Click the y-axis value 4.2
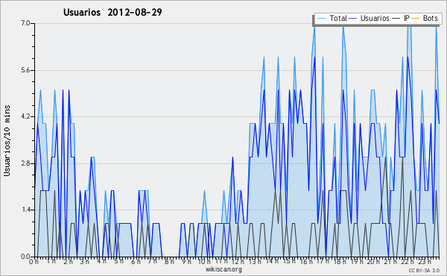Screen dimensions: 447x276 tap(25, 116)
